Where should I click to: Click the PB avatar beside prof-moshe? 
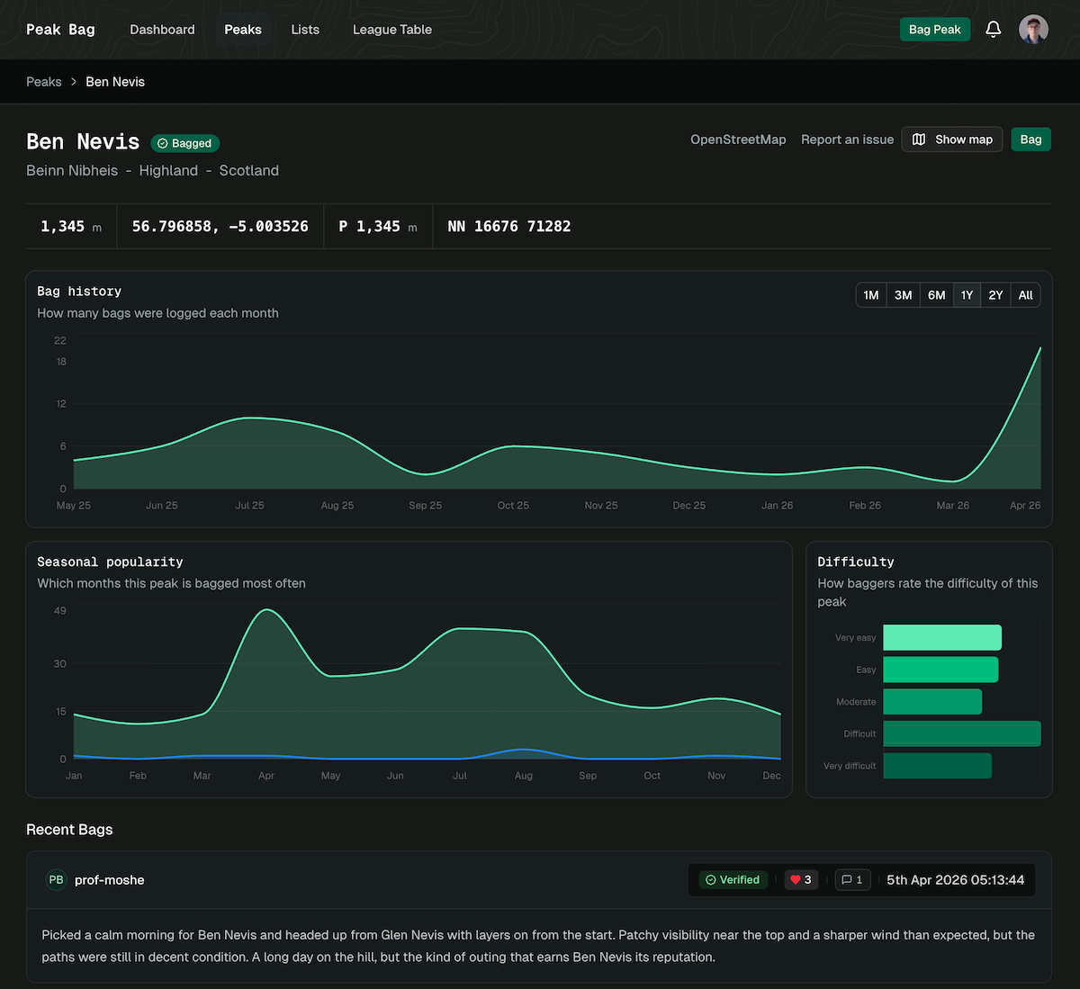click(x=56, y=880)
